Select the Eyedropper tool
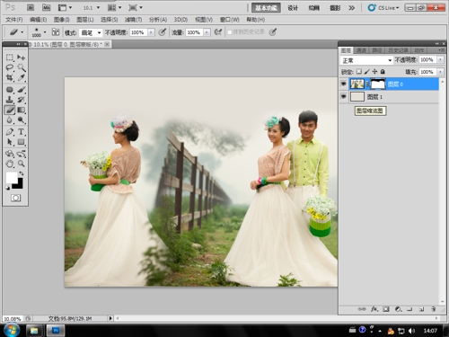The image size is (449, 337). [x=21, y=77]
